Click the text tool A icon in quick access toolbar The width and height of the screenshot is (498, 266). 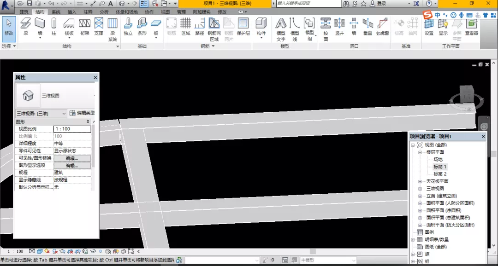[x=111, y=4]
